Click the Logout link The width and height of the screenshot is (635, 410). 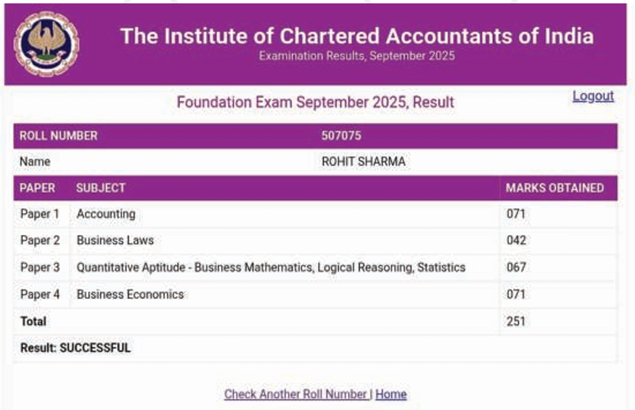pos(593,96)
